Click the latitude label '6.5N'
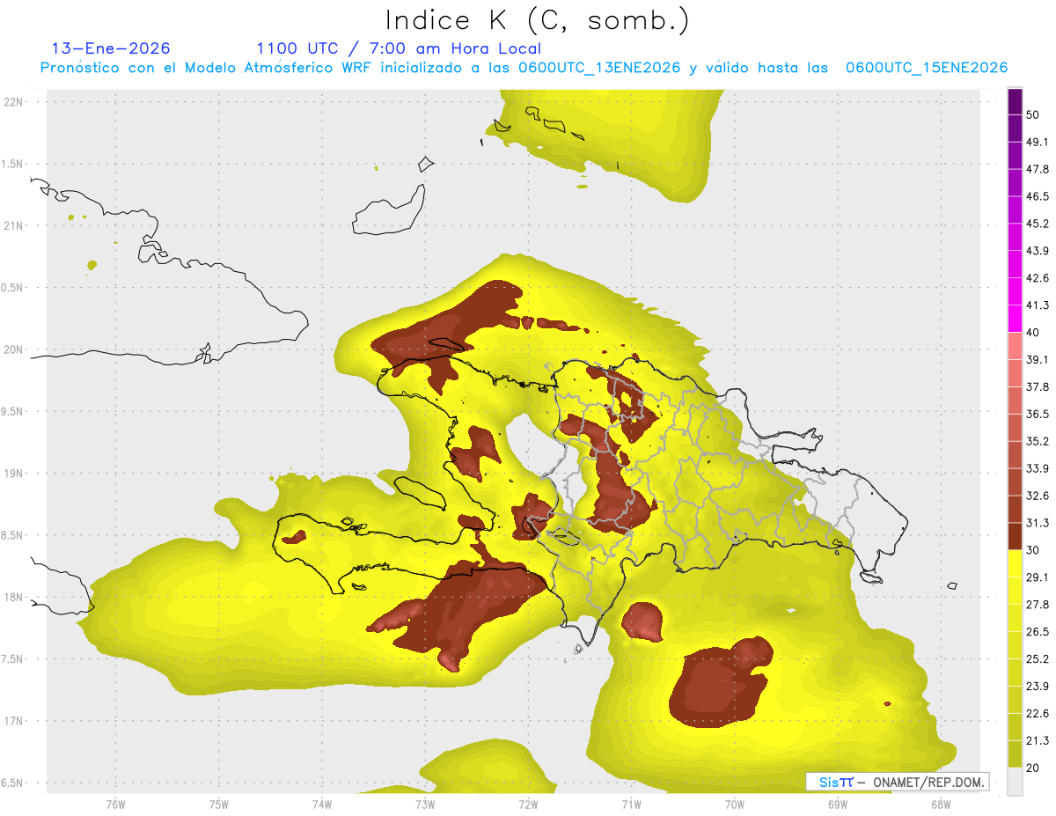This screenshot has width=1056, height=816. pyautogui.click(x=13, y=783)
